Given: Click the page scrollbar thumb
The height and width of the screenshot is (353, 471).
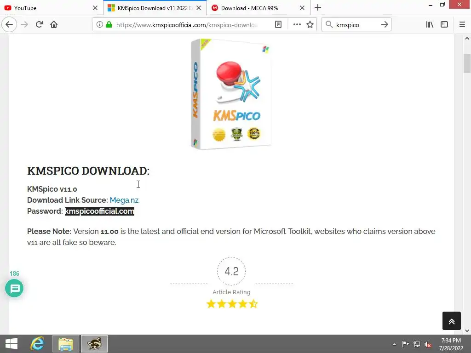Looking at the screenshot, I should coord(467,63).
